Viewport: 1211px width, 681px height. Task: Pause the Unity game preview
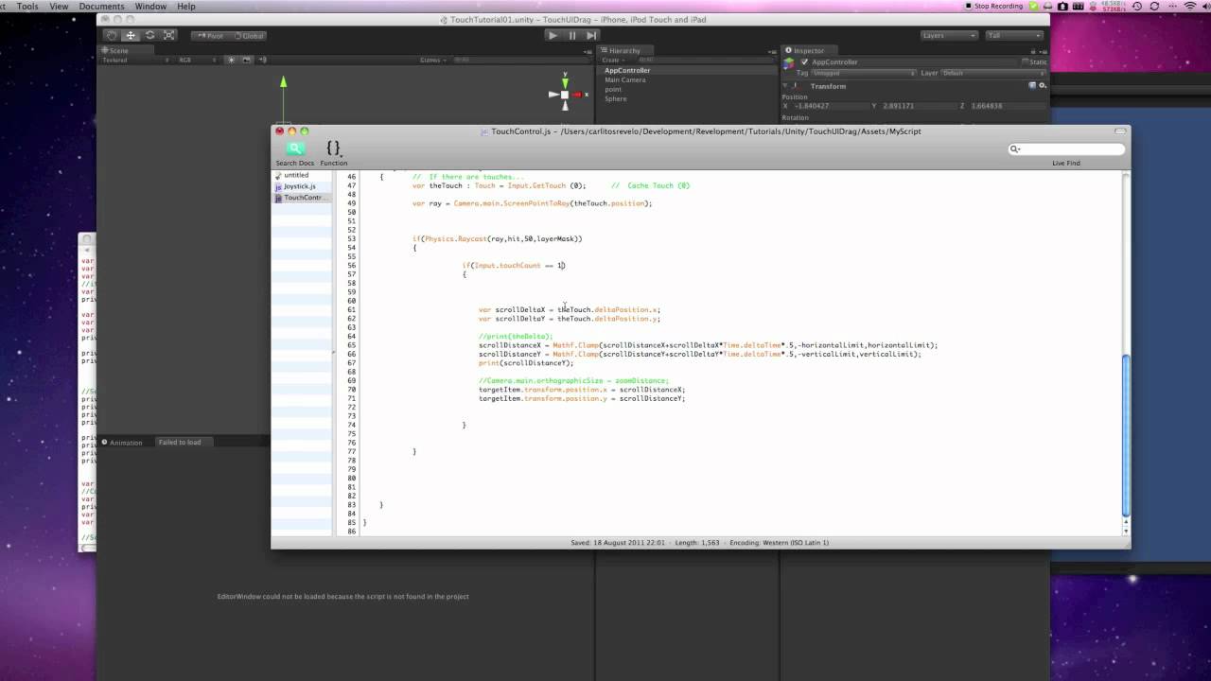point(571,35)
